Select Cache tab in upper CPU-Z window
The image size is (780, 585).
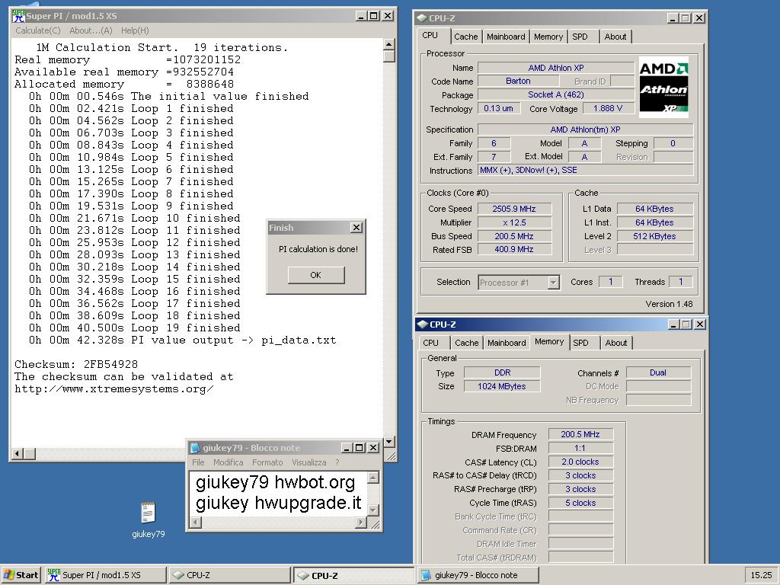465,37
